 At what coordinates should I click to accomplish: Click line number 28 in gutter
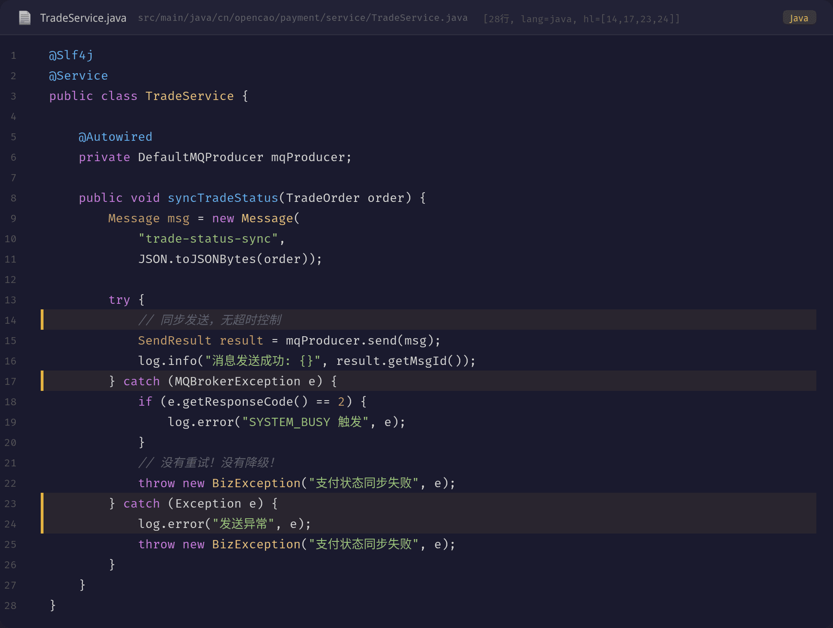(x=10, y=606)
